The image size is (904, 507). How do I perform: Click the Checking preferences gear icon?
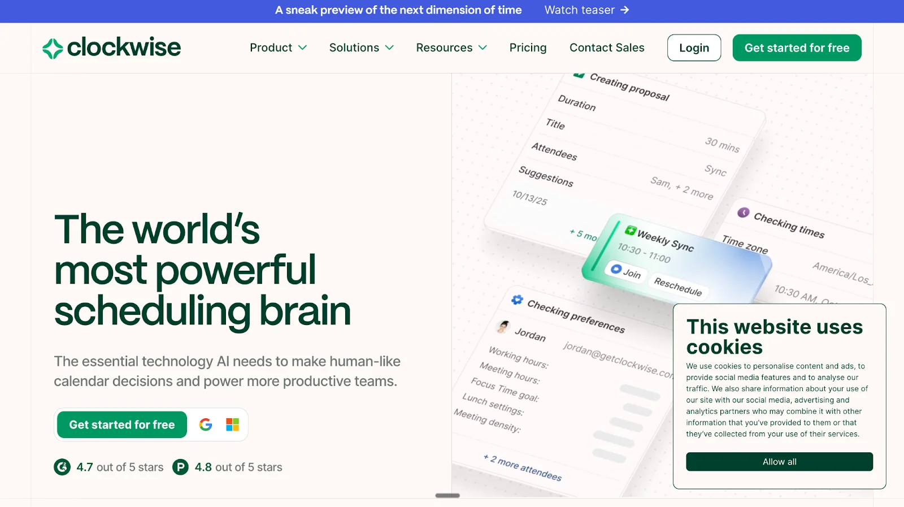(x=517, y=300)
